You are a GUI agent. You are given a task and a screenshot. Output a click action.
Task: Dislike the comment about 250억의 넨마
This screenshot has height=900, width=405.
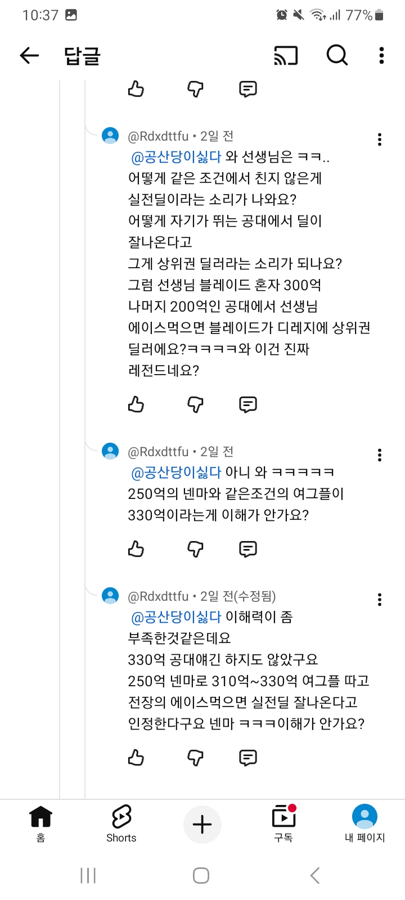click(195, 549)
